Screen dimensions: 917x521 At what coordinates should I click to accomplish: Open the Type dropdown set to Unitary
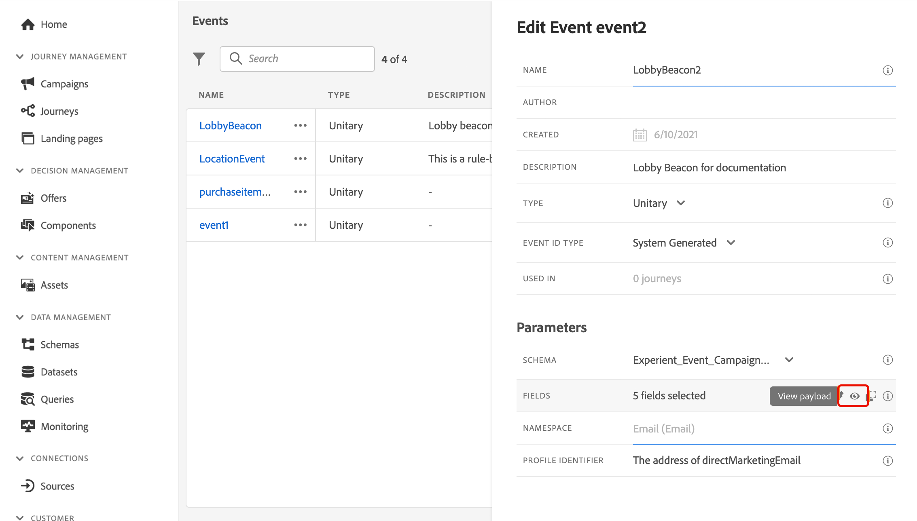click(x=659, y=203)
